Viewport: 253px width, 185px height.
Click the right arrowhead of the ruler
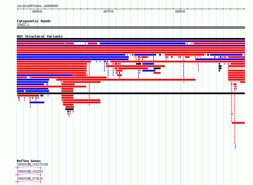pos(244,9)
